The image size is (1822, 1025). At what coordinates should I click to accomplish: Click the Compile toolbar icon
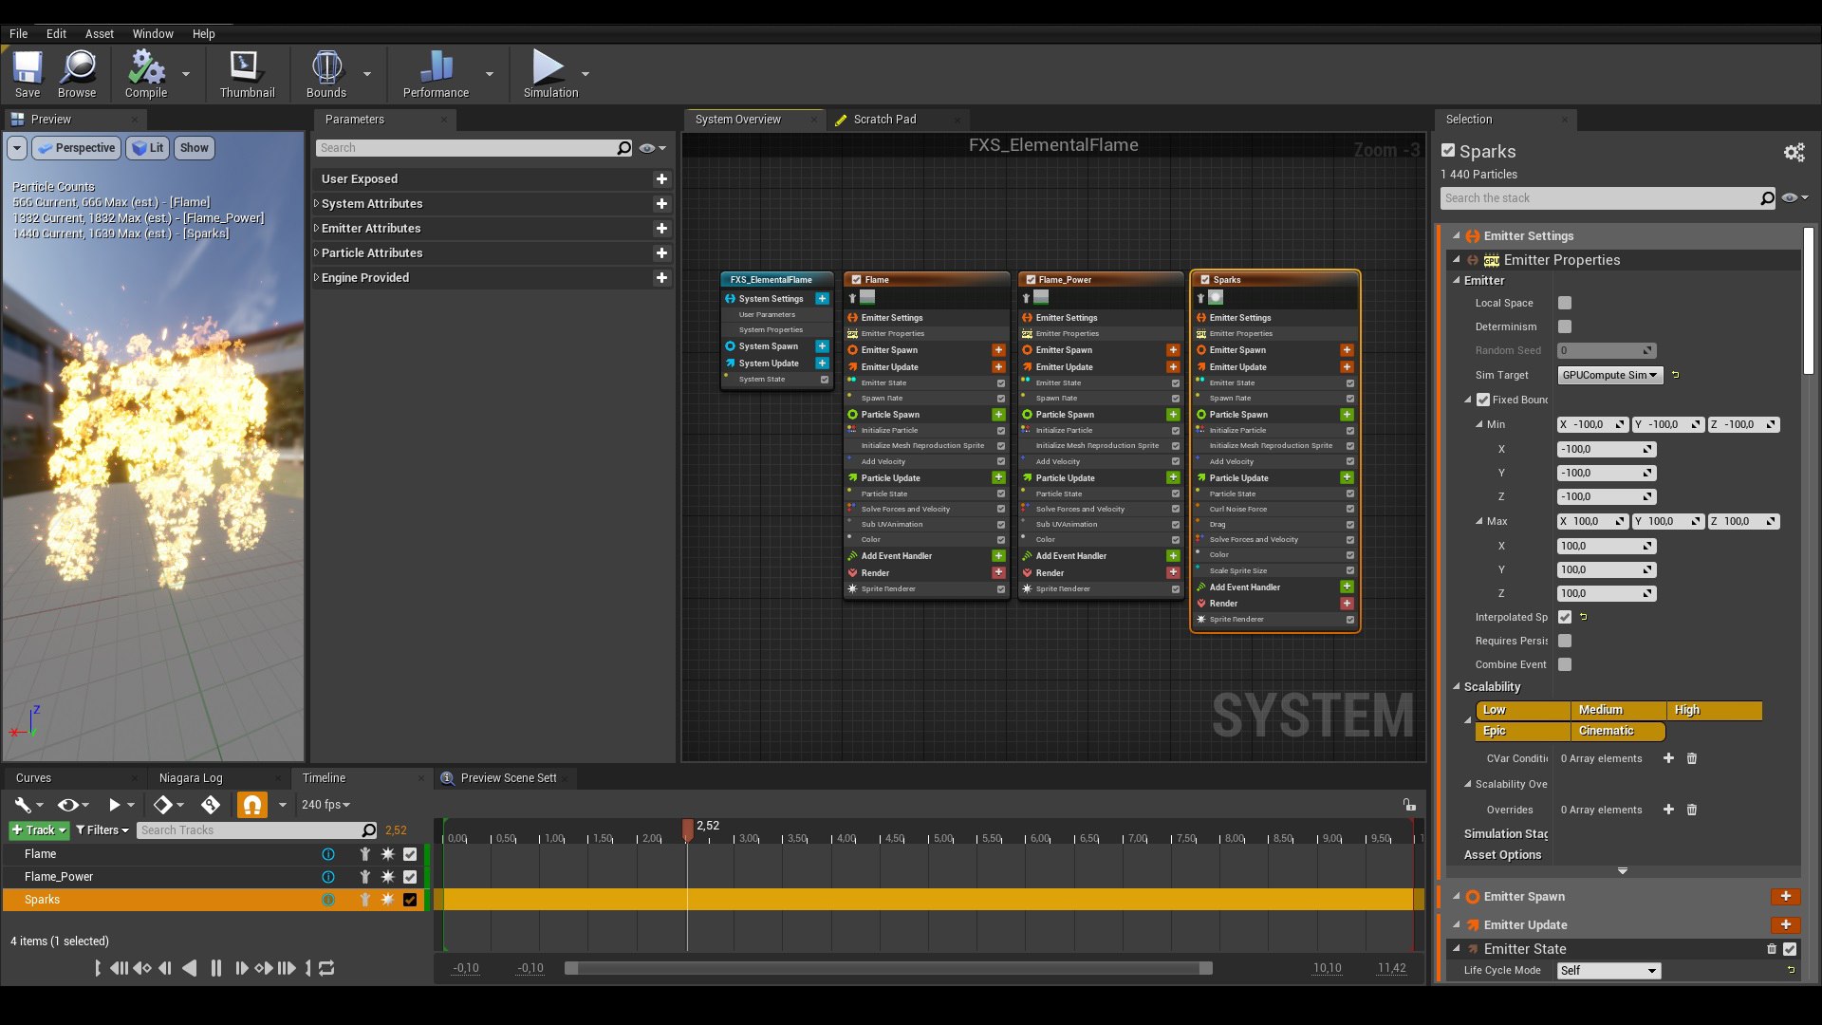(x=145, y=68)
